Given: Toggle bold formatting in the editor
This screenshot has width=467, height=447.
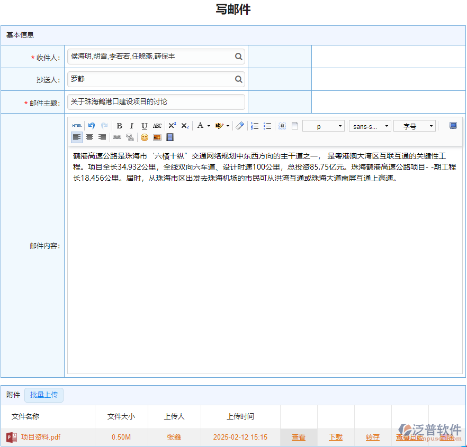Looking at the screenshot, I should pos(119,126).
